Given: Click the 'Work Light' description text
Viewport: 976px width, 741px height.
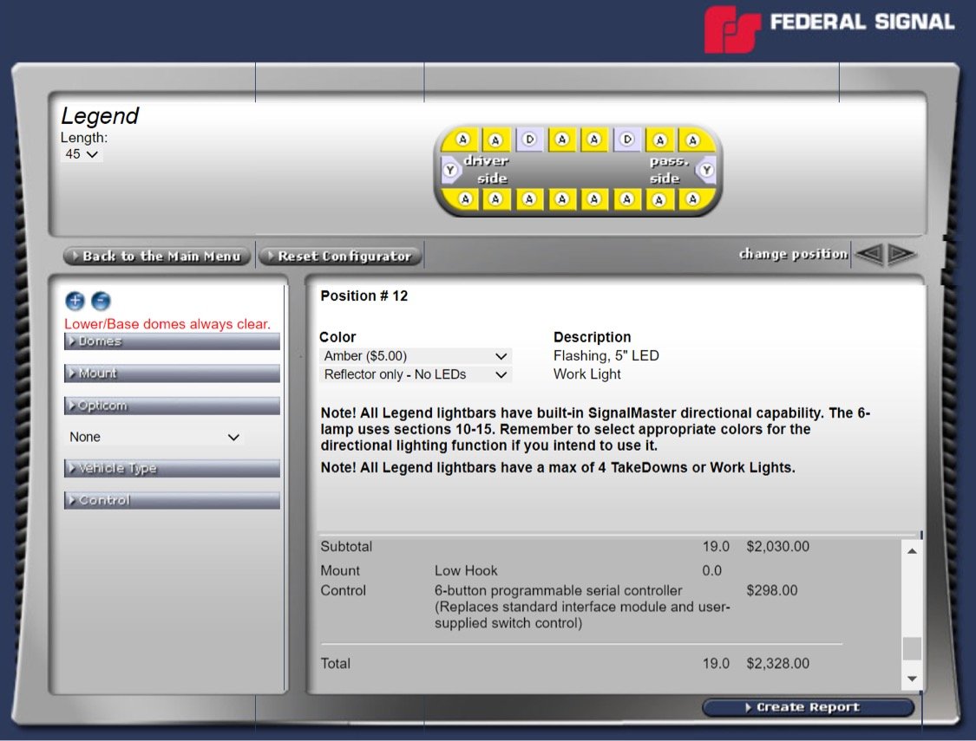Looking at the screenshot, I should 587,374.
